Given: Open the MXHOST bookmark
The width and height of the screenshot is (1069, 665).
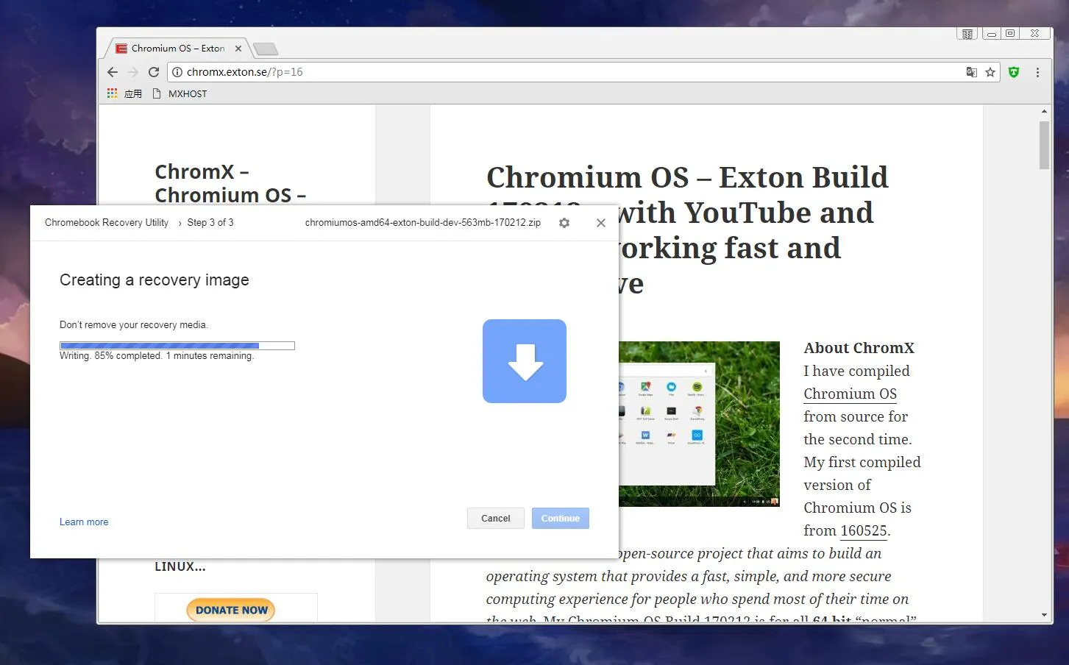Looking at the screenshot, I should pos(180,93).
